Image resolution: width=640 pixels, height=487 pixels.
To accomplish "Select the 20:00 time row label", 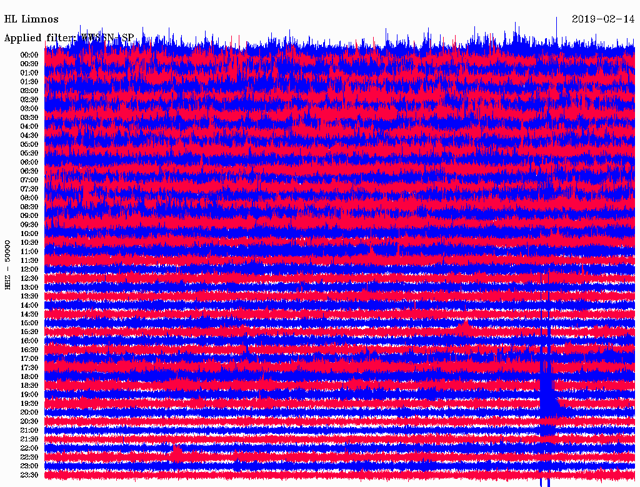I will [29, 413].
